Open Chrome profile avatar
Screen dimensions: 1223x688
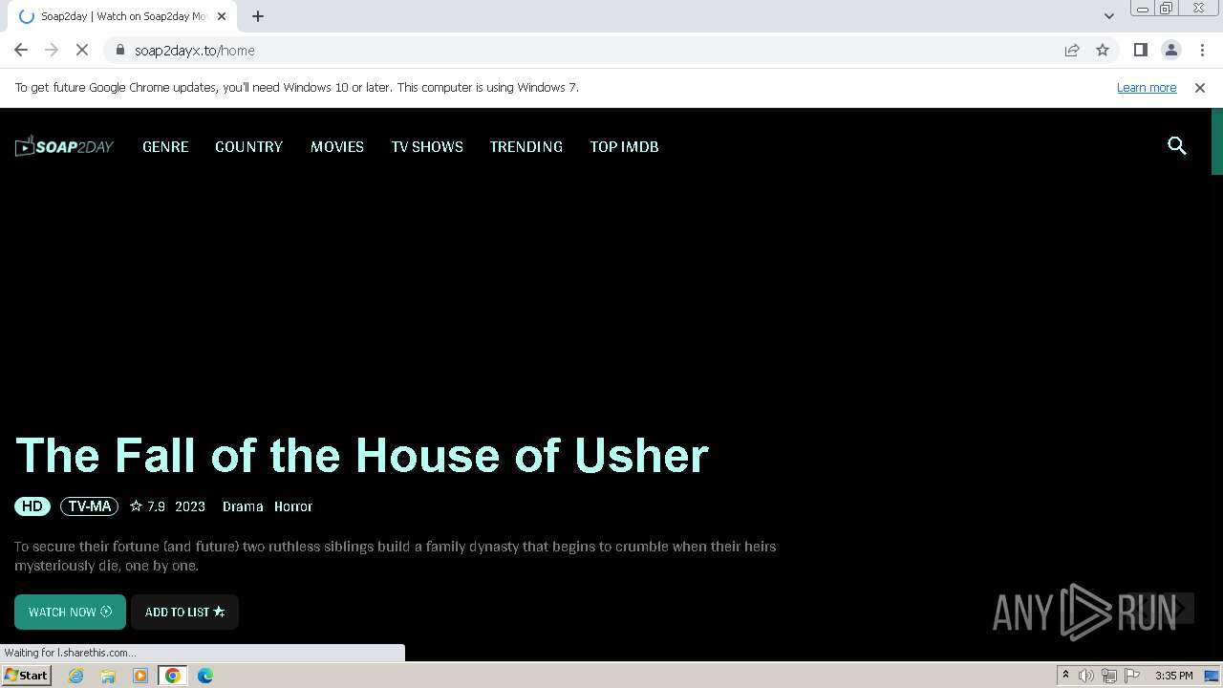[1171, 50]
